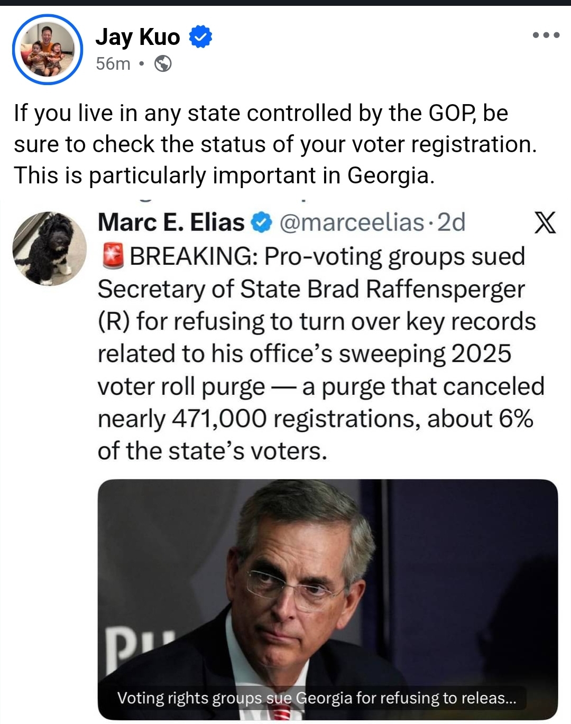Click the black dog avatar of Marc E. Elias

[x=49, y=248]
